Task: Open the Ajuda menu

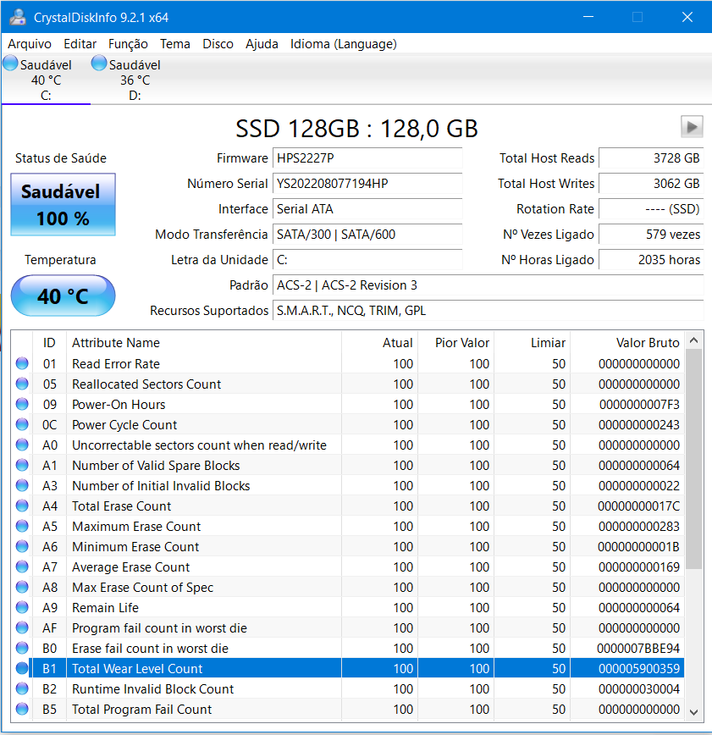Action: click(262, 44)
